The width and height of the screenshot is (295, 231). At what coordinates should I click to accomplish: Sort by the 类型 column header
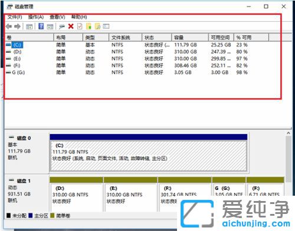96,38
